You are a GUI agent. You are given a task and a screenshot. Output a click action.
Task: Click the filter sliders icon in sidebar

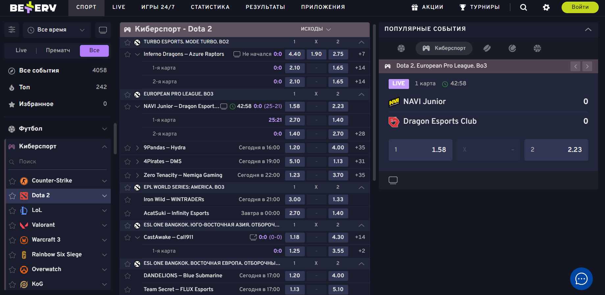click(12, 30)
